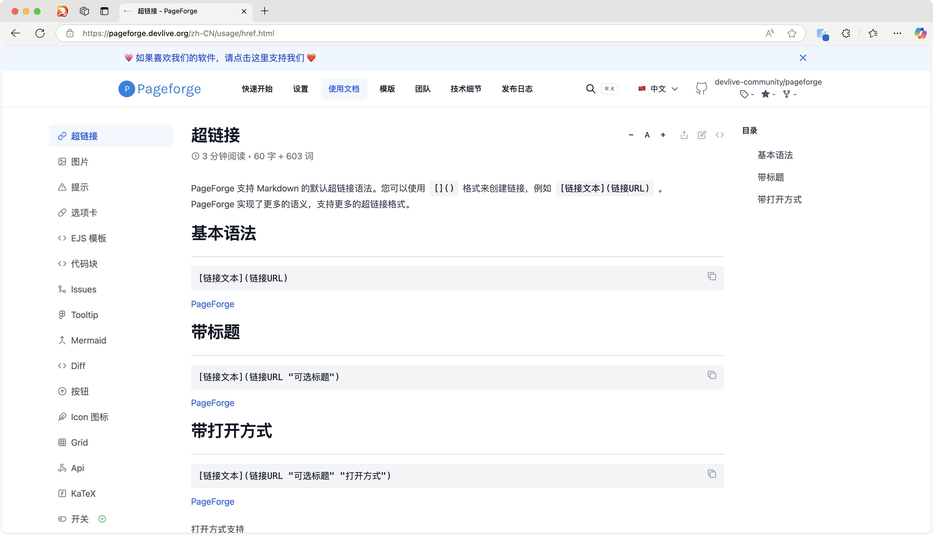Reset font size with the A icon
This screenshot has width=933, height=535.
(647, 135)
